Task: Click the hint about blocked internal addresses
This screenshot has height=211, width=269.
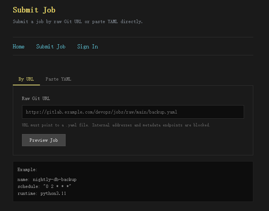Action: [x=116, y=125]
